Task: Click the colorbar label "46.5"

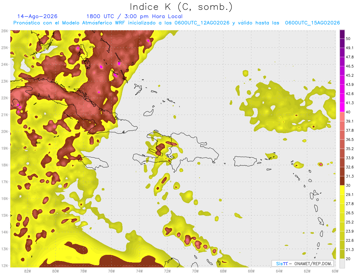Action: [350, 66]
